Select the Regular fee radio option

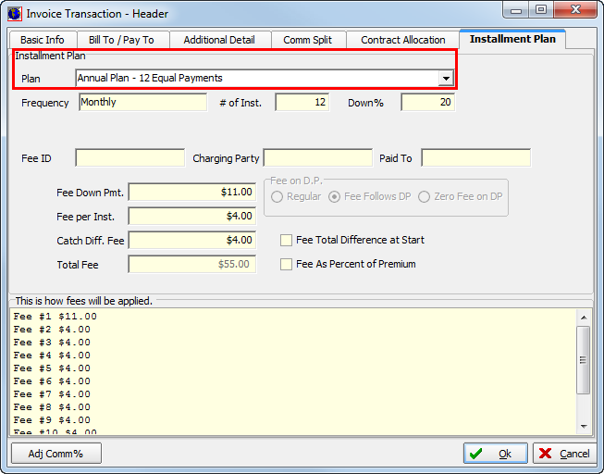pos(277,196)
